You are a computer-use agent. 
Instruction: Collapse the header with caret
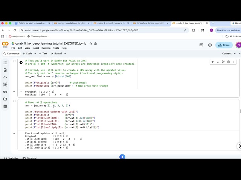[x=239, y=54]
